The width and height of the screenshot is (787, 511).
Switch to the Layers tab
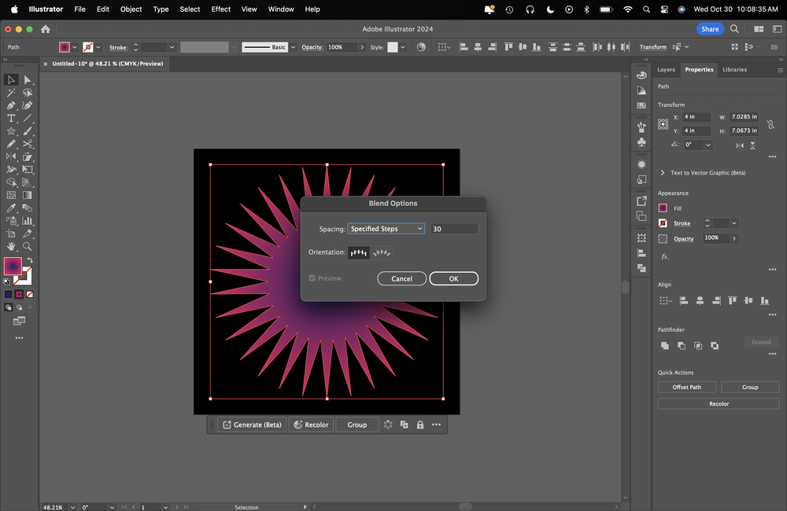pyautogui.click(x=666, y=69)
